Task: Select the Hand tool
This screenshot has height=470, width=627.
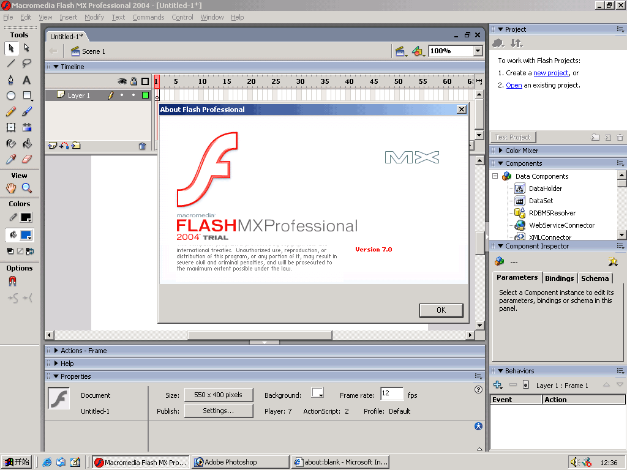Action: 11,188
